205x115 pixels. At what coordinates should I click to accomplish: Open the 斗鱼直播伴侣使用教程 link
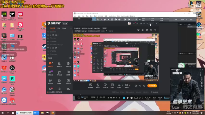55,92
